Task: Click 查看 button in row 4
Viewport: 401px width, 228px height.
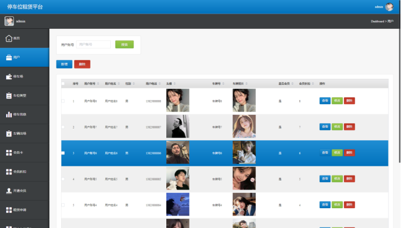Action: tap(325, 179)
